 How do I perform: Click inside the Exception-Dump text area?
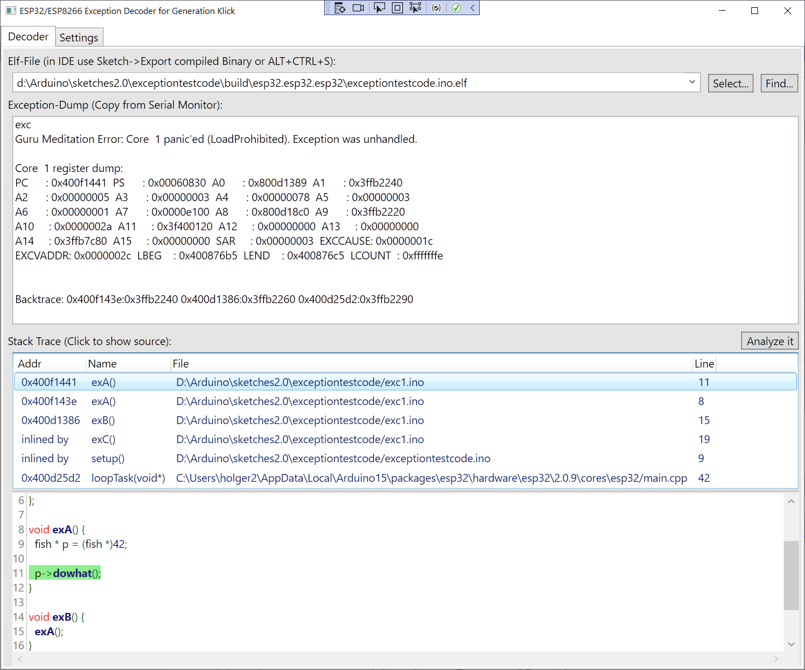tap(405, 220)
